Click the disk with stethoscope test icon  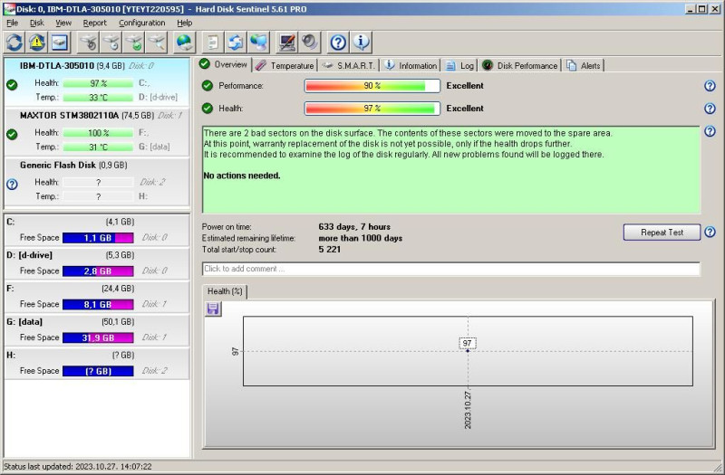click(88, 43)
